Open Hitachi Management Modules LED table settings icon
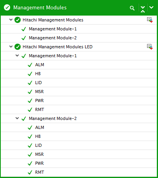This screenshot has width=158, height=178. click(150, 47)
